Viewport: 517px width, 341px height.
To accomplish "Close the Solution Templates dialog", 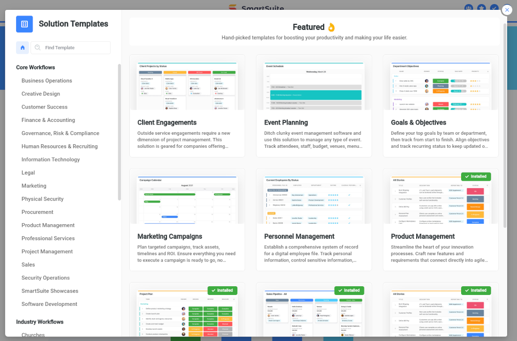I will [507, 10].
